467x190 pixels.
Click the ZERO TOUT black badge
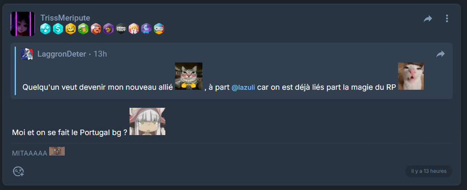click(x=121, y=29)
